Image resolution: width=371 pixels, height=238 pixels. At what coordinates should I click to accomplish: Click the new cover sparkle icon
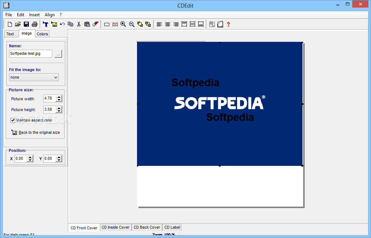click(x=220, y=24)
